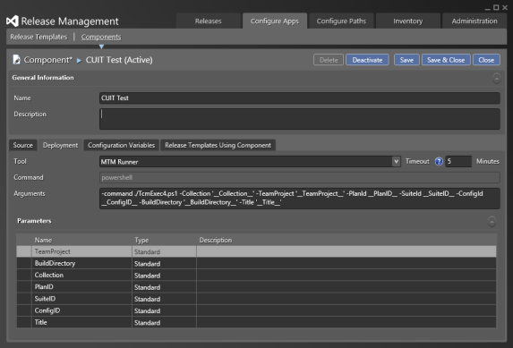Click the Component document icon
513x348 pixels.
click(x=16, y=60)
